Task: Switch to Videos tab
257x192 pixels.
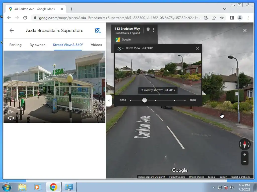Action: pyautogui.click(x=96, y=45)
